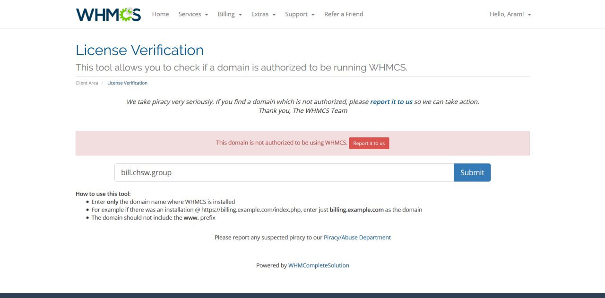Go to the Client Area breadcrumb

click(87, 83)
